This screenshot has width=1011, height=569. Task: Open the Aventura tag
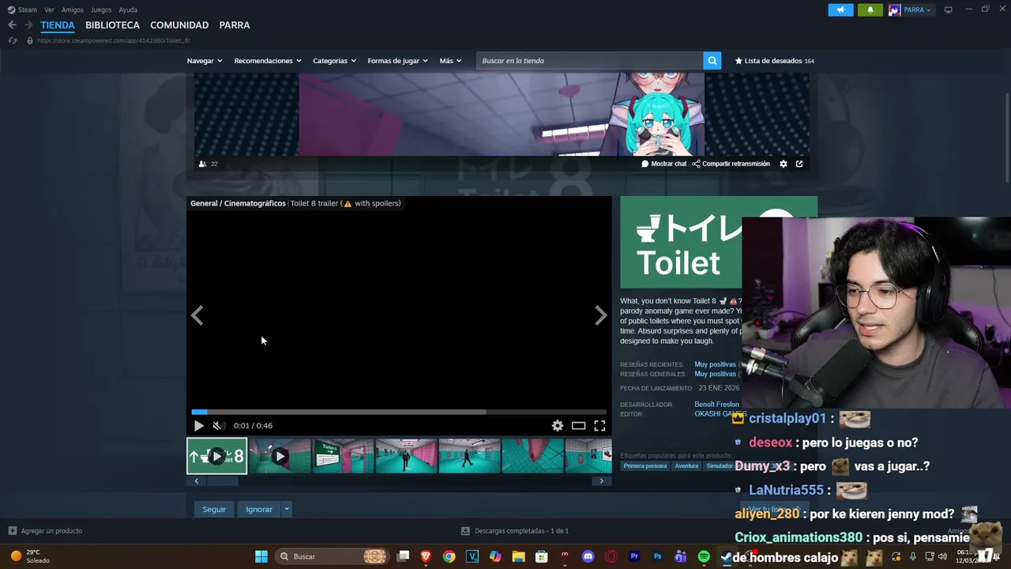686,465
